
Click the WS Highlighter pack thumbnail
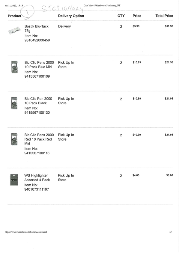coord(14,180)
